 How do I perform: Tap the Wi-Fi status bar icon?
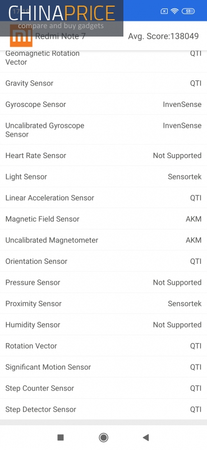(174, 11)
